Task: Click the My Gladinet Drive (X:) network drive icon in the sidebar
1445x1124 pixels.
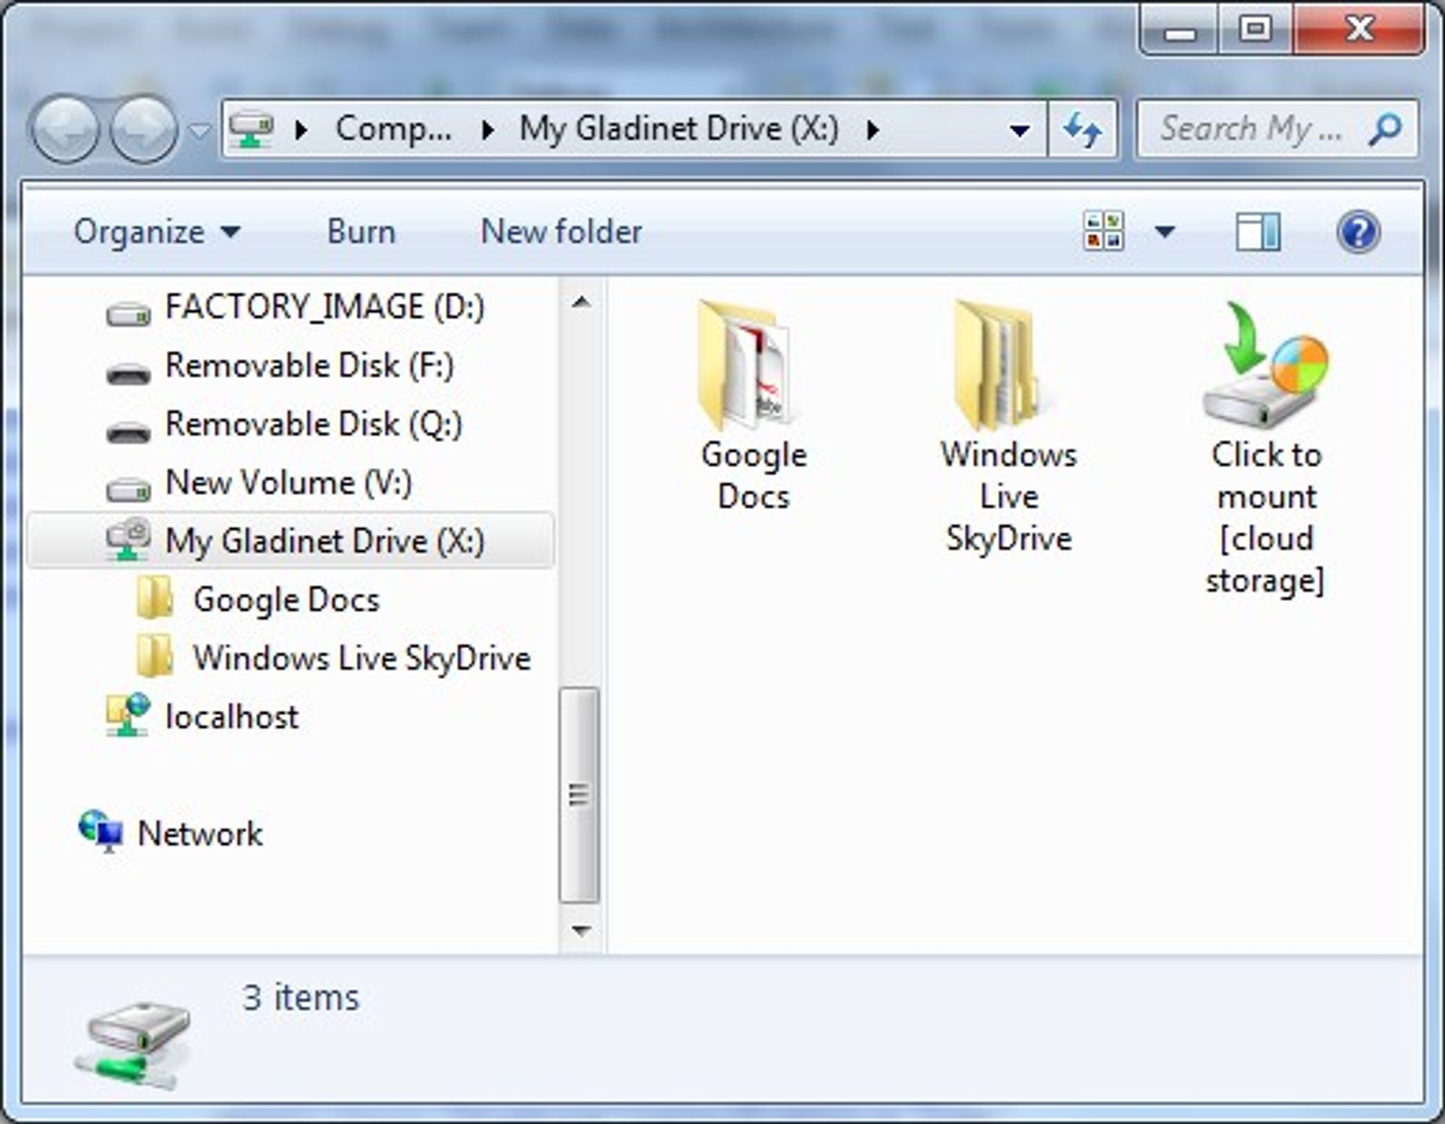Action: [x=128, y=539]
